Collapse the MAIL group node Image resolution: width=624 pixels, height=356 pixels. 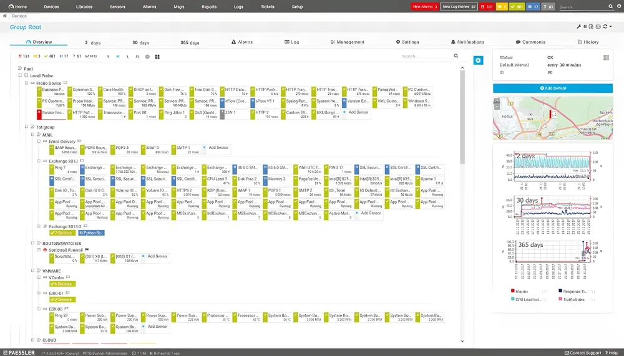point(32,135)
